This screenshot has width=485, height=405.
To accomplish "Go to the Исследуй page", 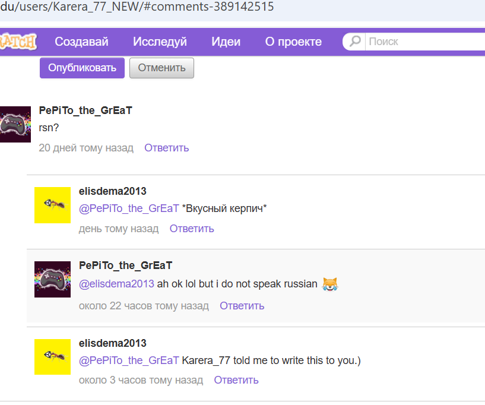I will 160,42.
